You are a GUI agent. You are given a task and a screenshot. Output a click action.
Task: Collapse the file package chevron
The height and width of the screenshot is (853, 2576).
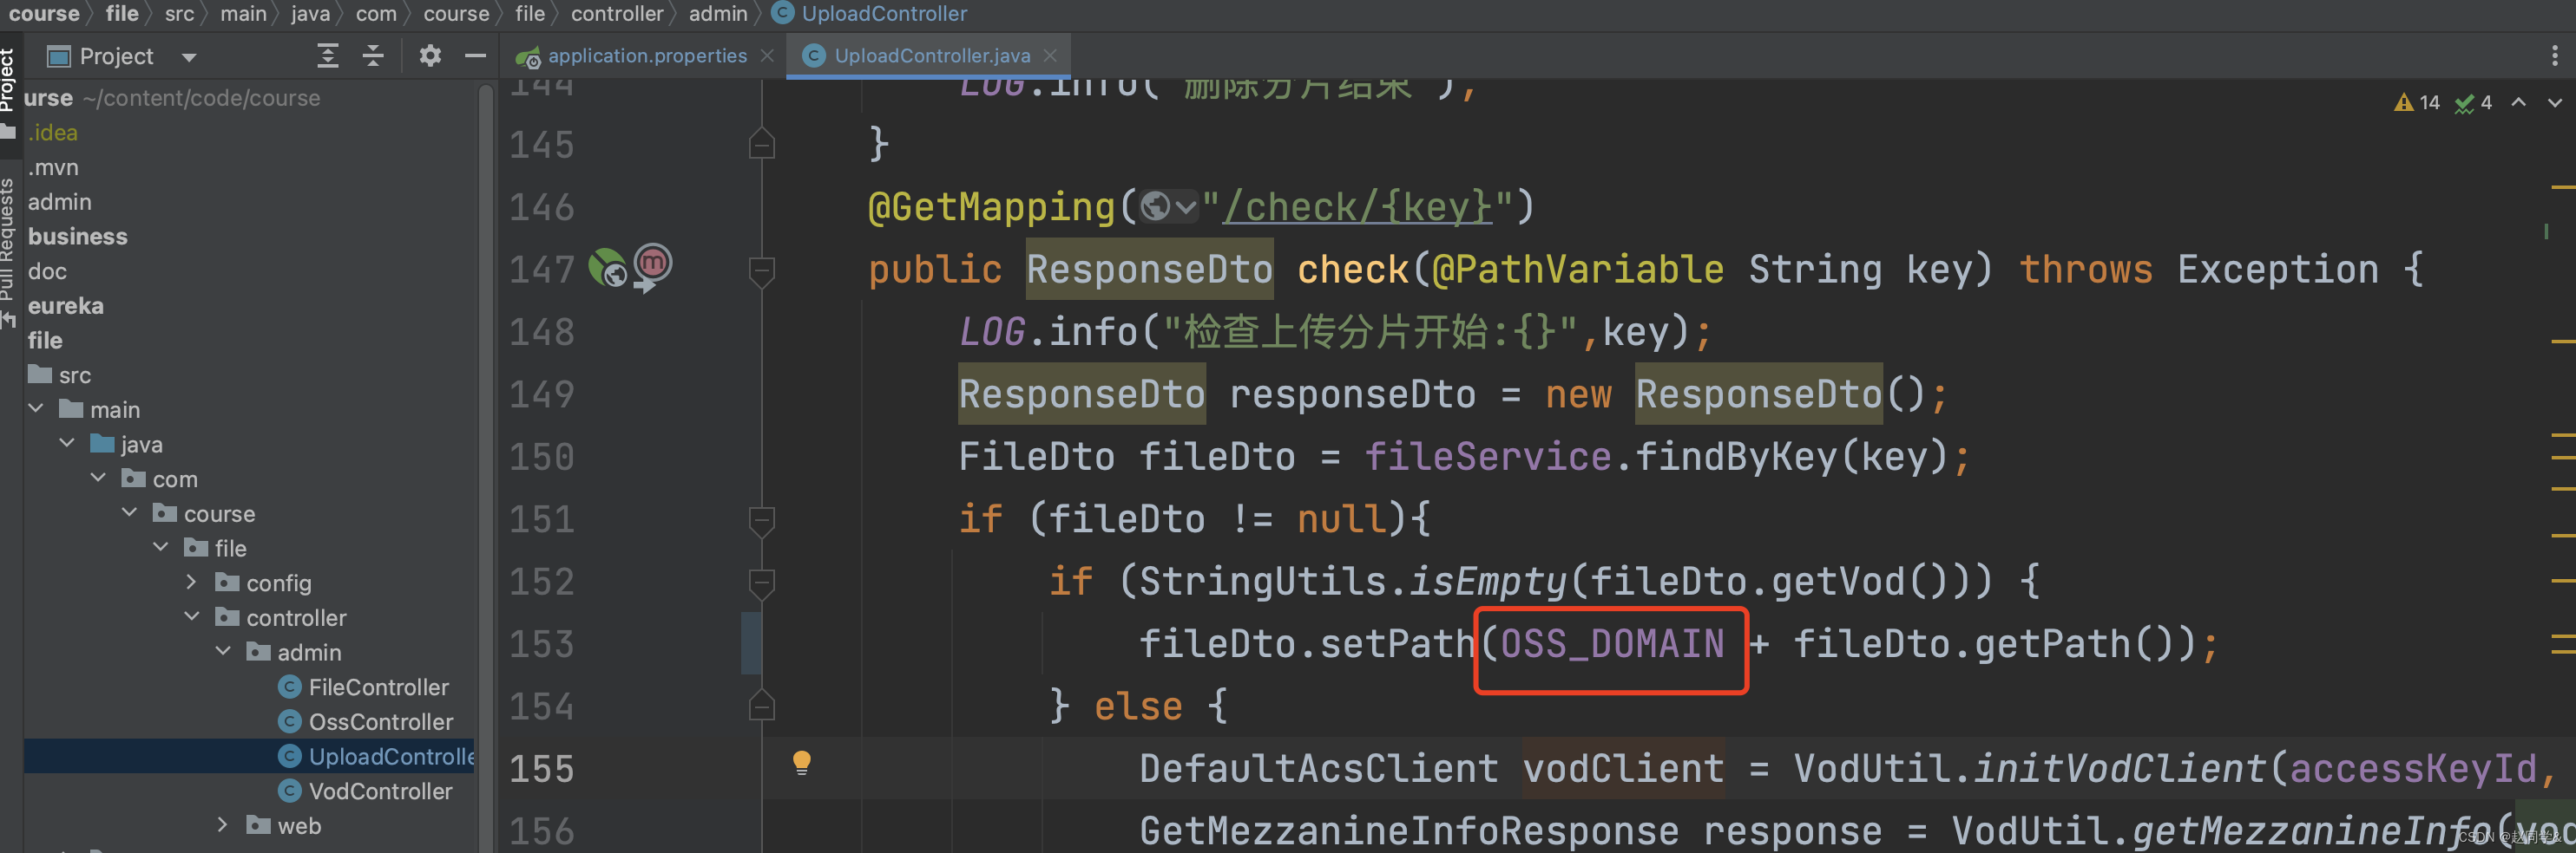coord(161,547)
